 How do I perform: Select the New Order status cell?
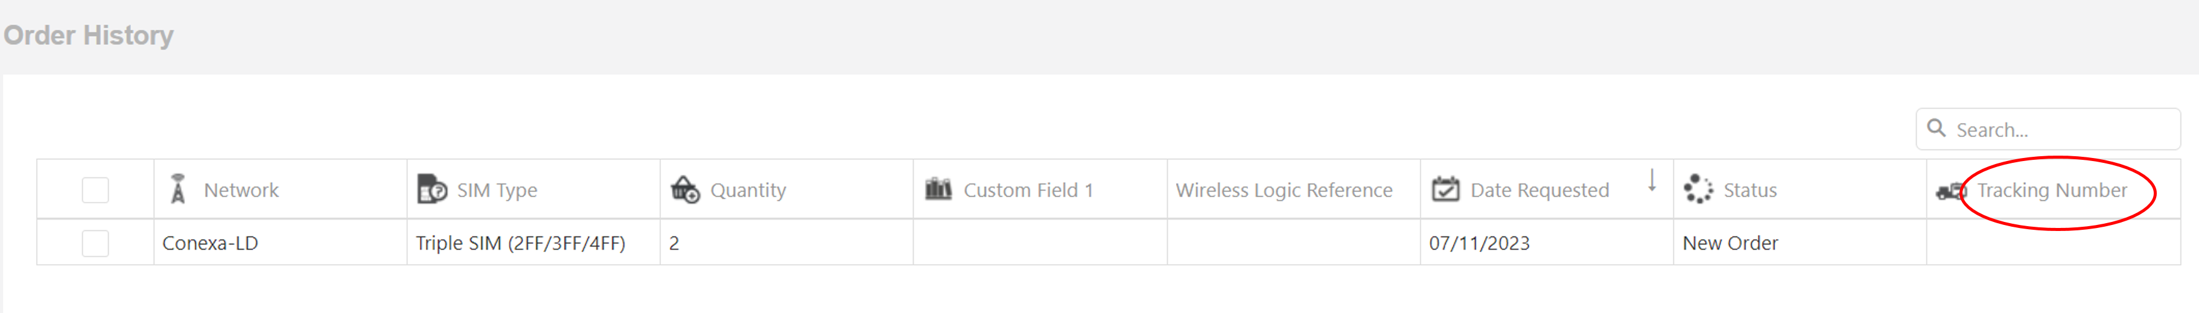[x=1730, y=243]
